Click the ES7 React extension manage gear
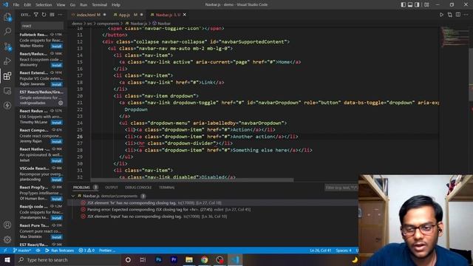Viewport: 473px width, 266px height. point(61,103)
